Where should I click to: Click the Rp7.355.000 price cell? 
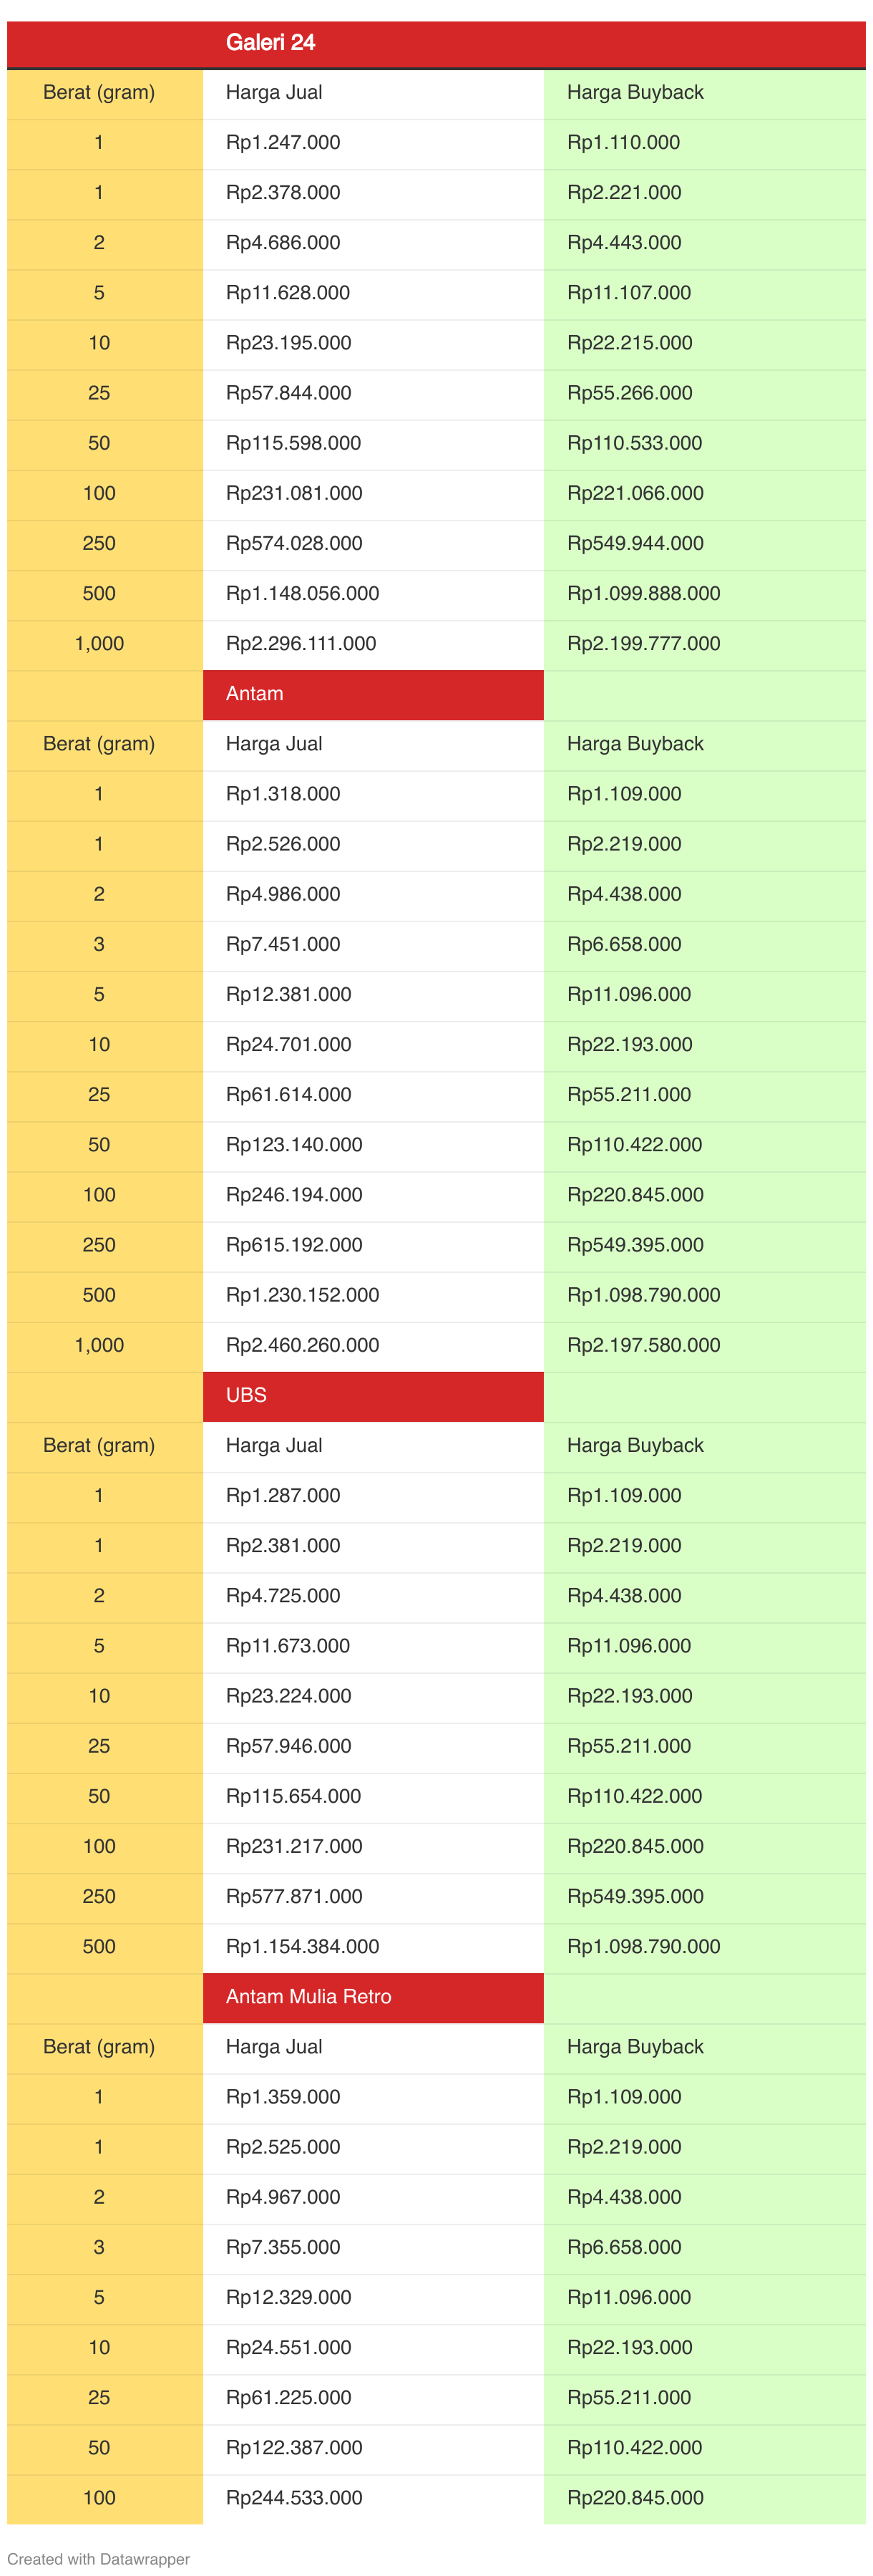(x=283, y=2247)
